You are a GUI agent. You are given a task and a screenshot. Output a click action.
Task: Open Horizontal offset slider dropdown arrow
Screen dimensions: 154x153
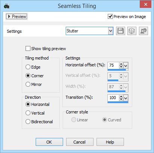click(126, 66)
